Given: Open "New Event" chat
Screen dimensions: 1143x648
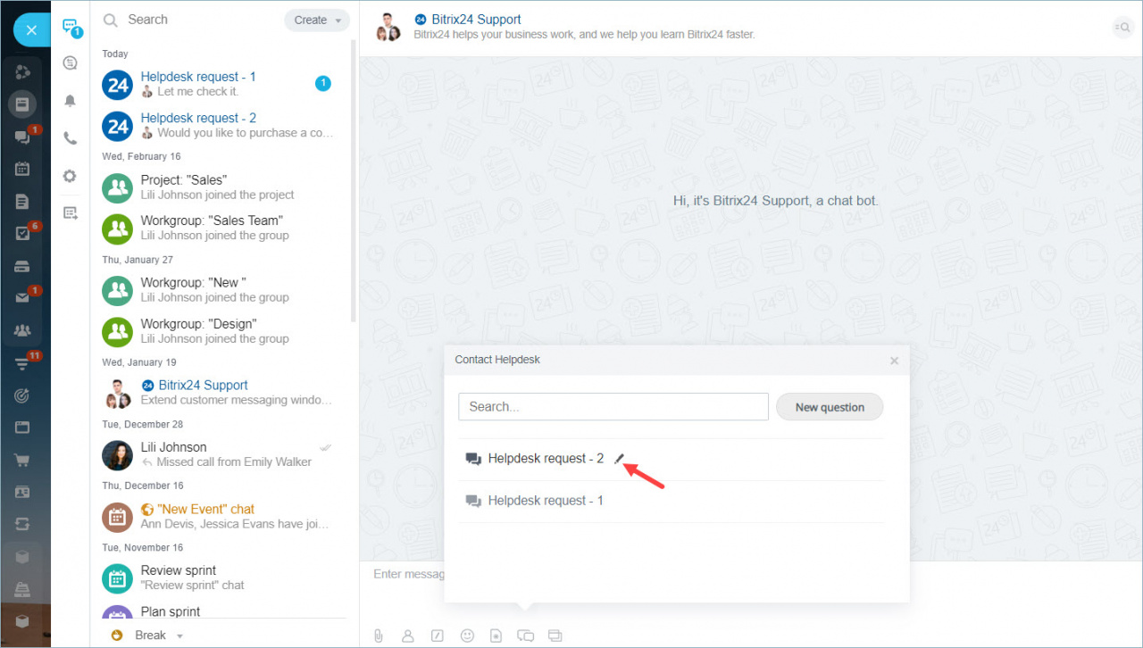Looking at the screenshot, I should point(221,516).
